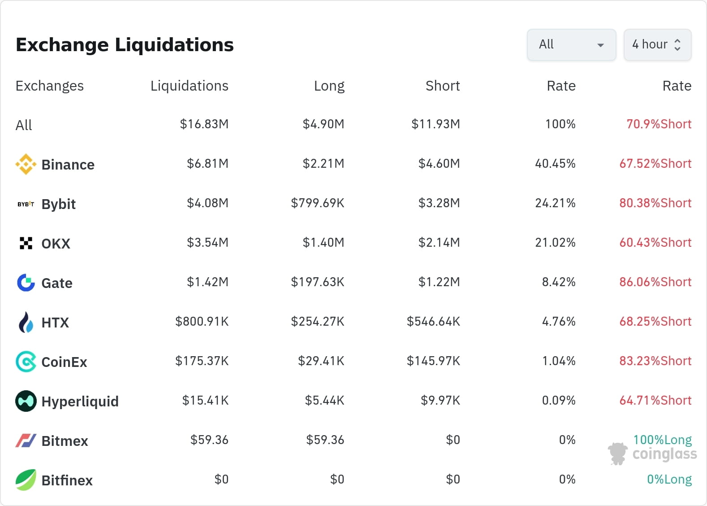Select the All exchanges summary row
This screenshot has height=506, width=707.
point(24,125)
